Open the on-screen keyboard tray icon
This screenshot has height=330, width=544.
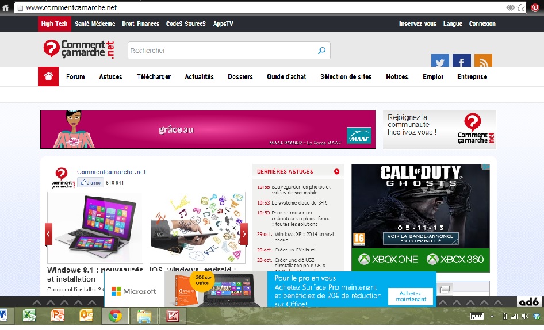point(477,316)
